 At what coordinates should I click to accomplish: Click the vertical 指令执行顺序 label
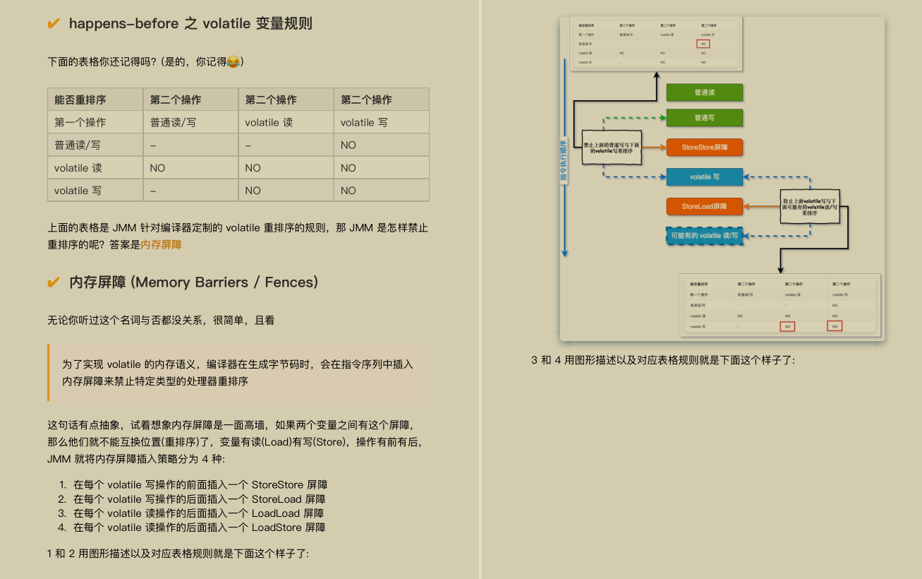[x=564, y=160]
